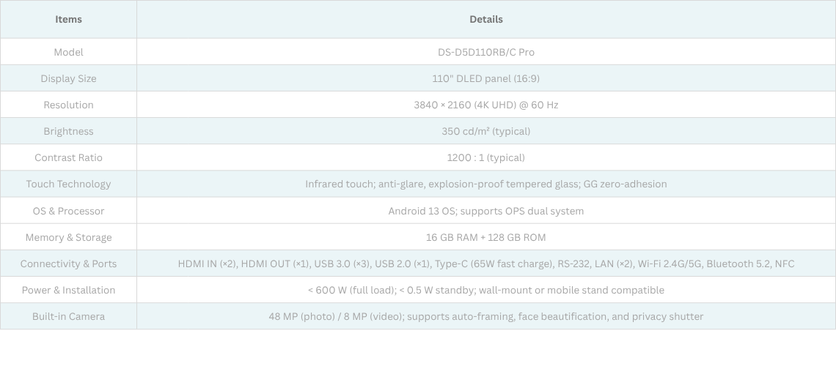The image size is (836, 366).
Task: Select the Brightness row label
Action: coord(68,131)
